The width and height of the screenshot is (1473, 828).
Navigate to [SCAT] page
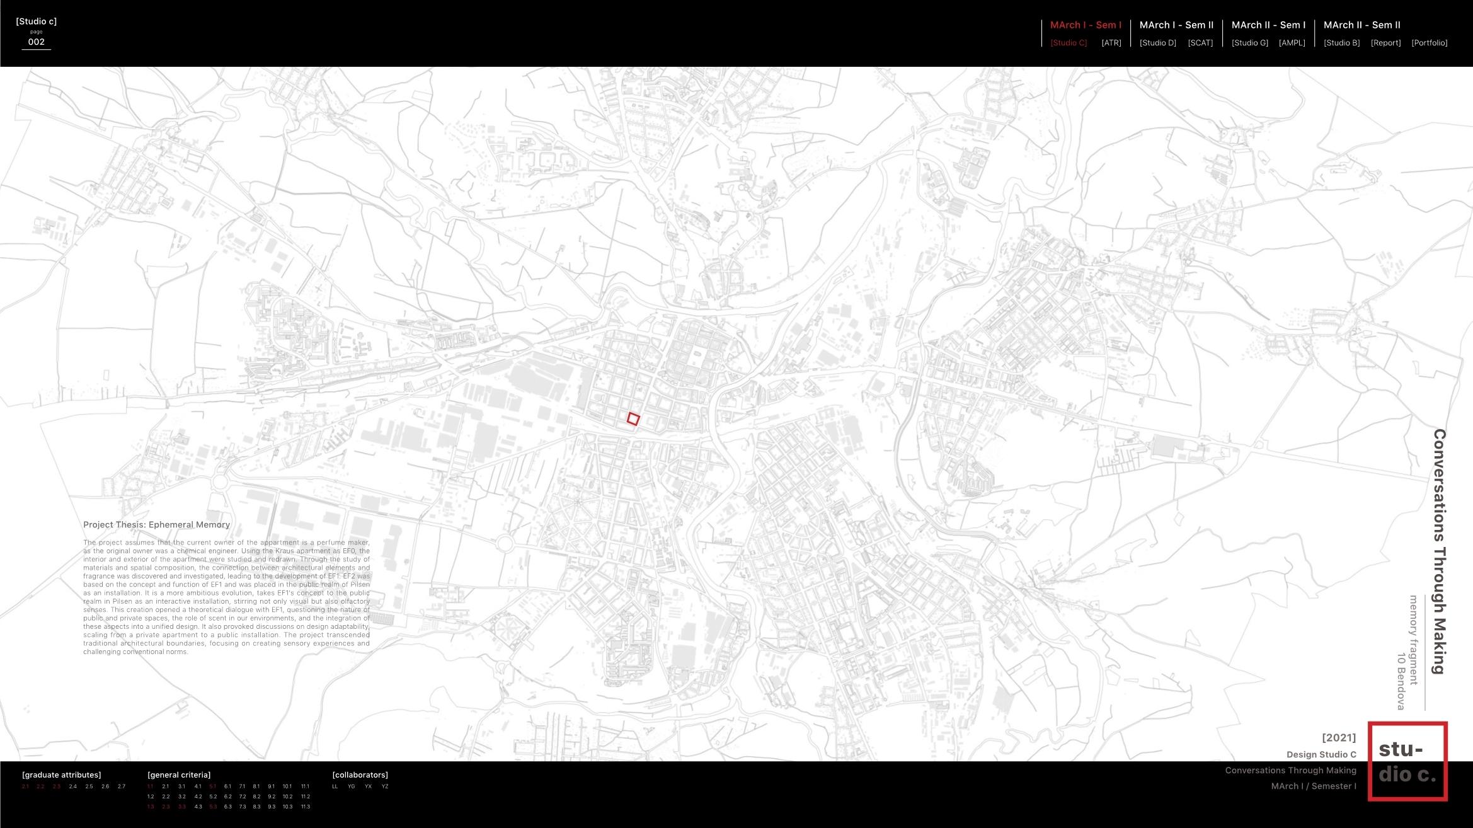[x=1200, y=43]
